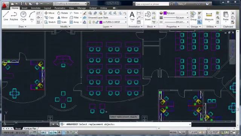
Task: Open the Layer Properties manager icon
Action: point(90,13)
